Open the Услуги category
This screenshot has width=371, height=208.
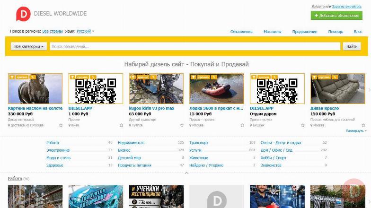195,150
